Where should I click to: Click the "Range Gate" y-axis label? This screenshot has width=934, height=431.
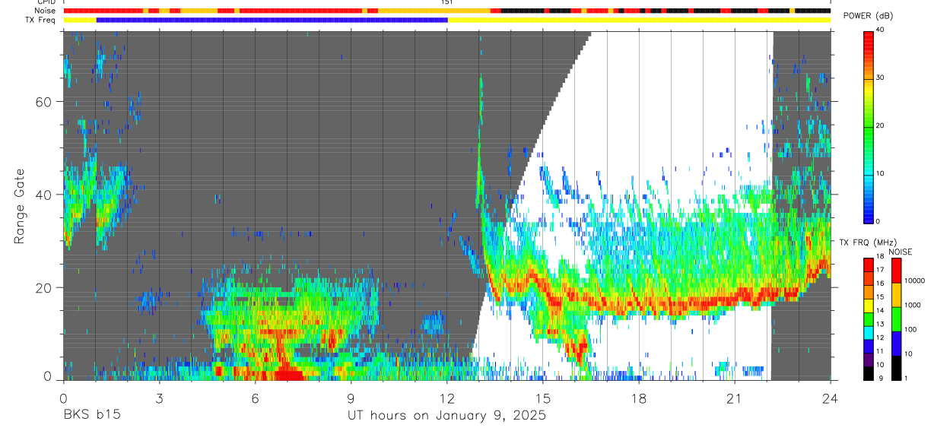click(x=19, y=207)
